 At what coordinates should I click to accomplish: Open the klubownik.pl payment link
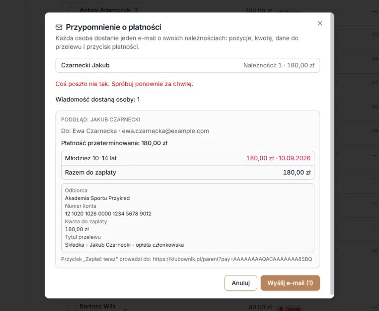pyautogui.click(x=232, y=259)
